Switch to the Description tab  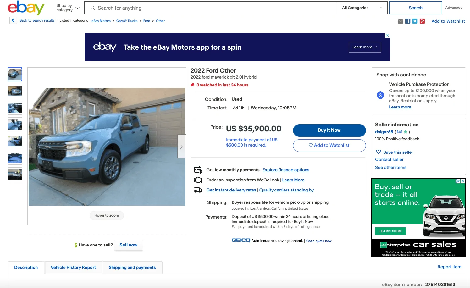[26, 268]
